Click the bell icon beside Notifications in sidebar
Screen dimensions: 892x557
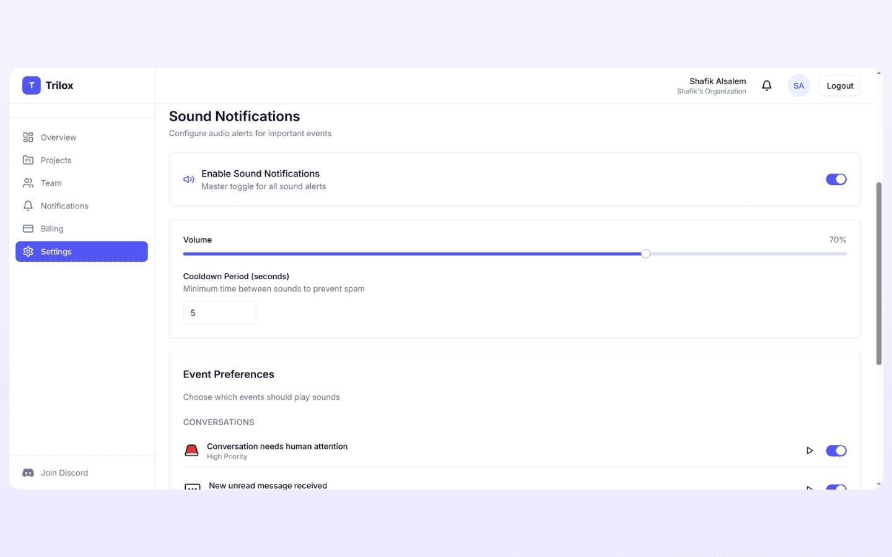[x=28, y=205]
